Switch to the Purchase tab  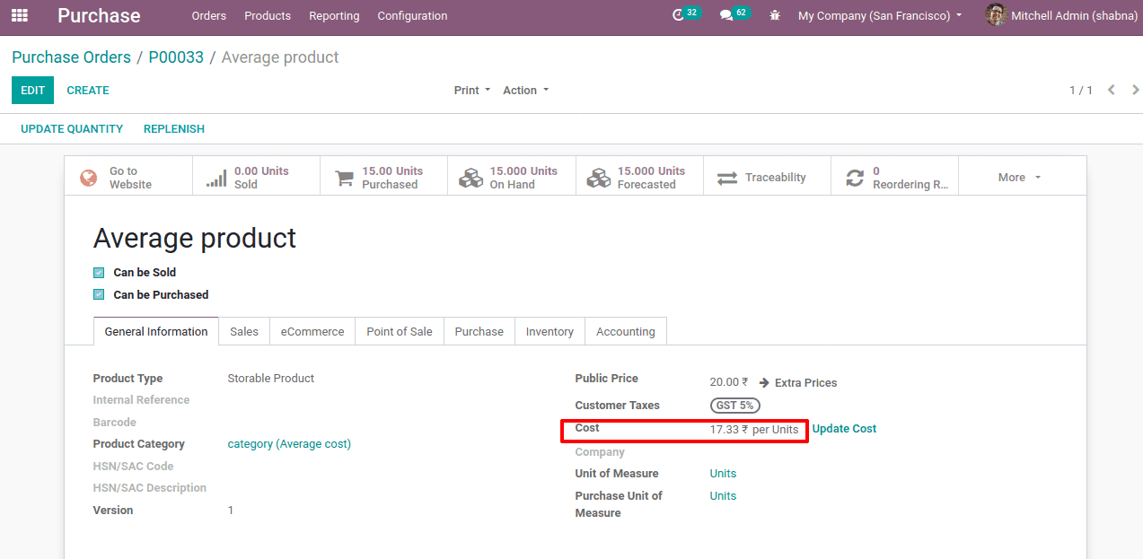click(479, 331)
